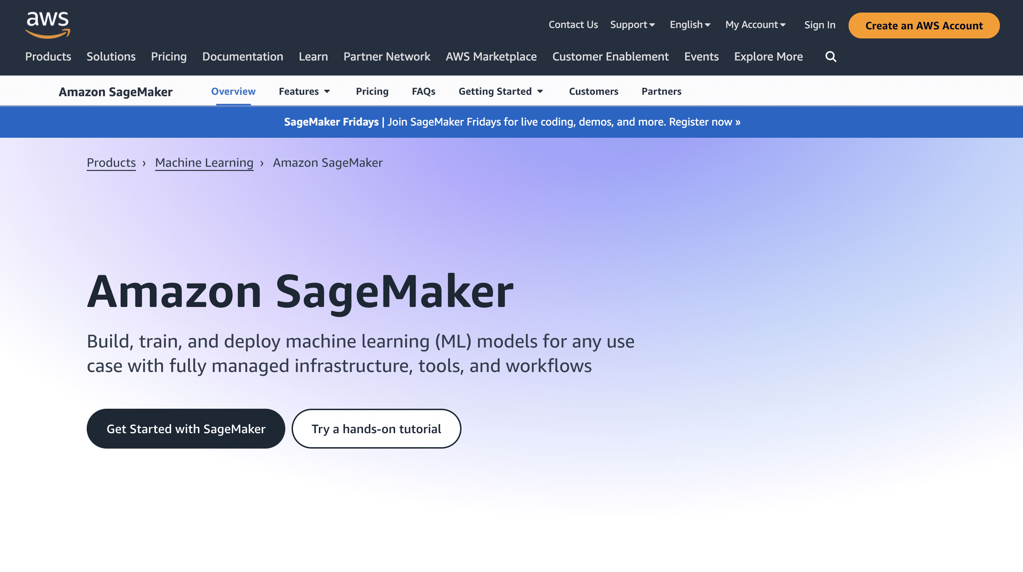This screenshot has width=1023, height=572.
Task: Expand the Support dropdown
Action: (632, 24)
